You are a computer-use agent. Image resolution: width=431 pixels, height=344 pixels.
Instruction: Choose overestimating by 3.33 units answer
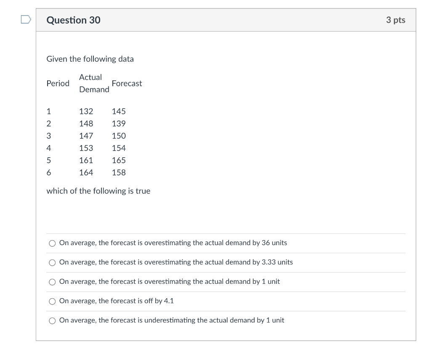click(x=52, y=262)
